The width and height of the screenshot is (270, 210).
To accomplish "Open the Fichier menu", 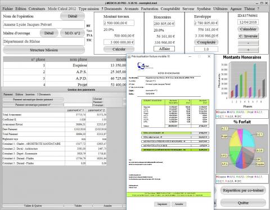I will point(7,9).
